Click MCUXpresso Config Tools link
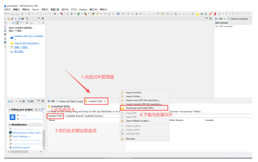The width and height of the screenshot is (258, 162). click(27, 133)
